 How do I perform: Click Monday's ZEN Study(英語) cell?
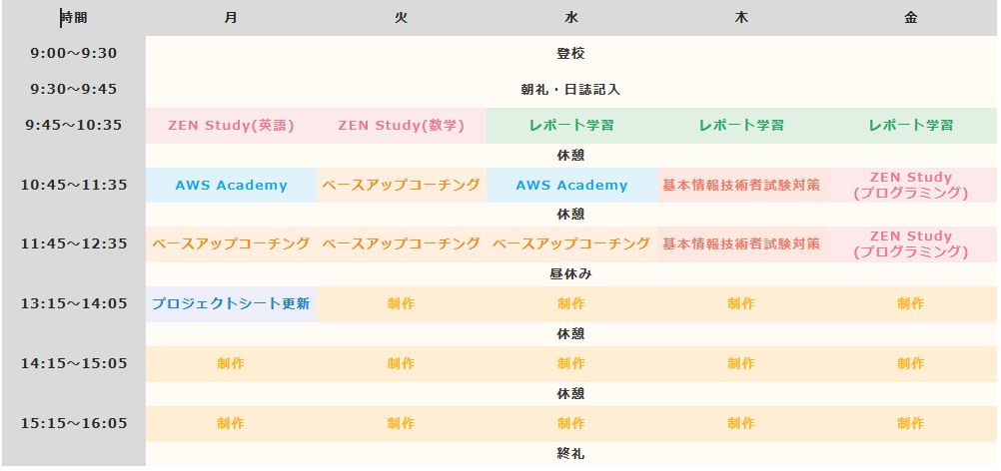(x=231, y=126)
